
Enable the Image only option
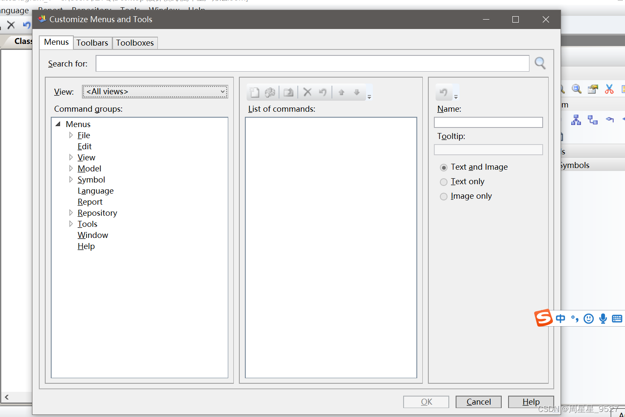(x=444, y=196)
